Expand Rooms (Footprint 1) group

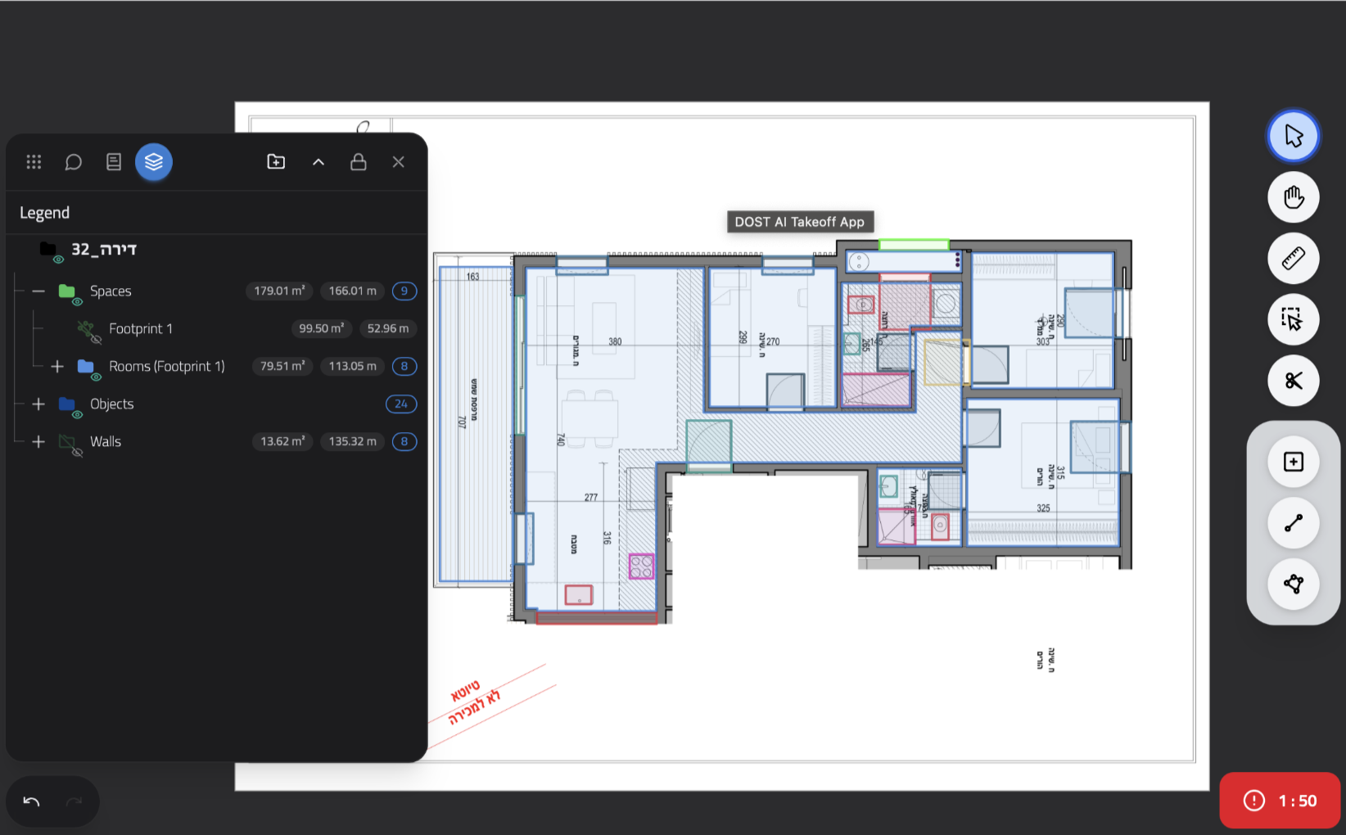[57, 367]
